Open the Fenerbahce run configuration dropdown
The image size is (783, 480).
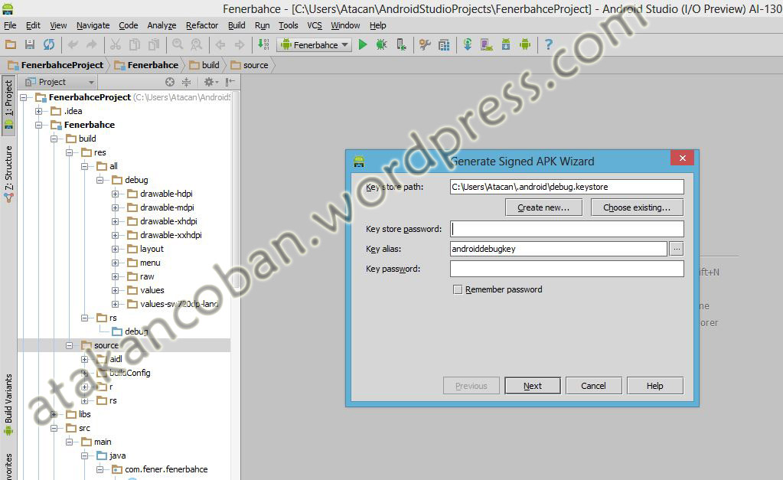point(314,45)
